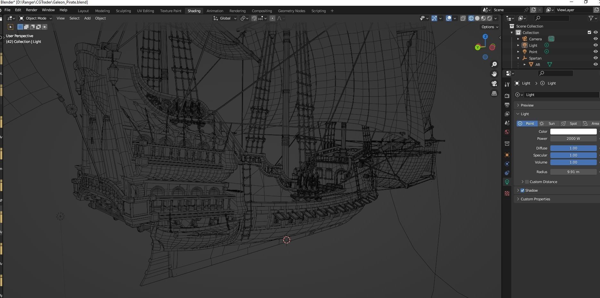Add a new workspace with plus button
Viewport: 600px width, 298px height.
point(332,11)
